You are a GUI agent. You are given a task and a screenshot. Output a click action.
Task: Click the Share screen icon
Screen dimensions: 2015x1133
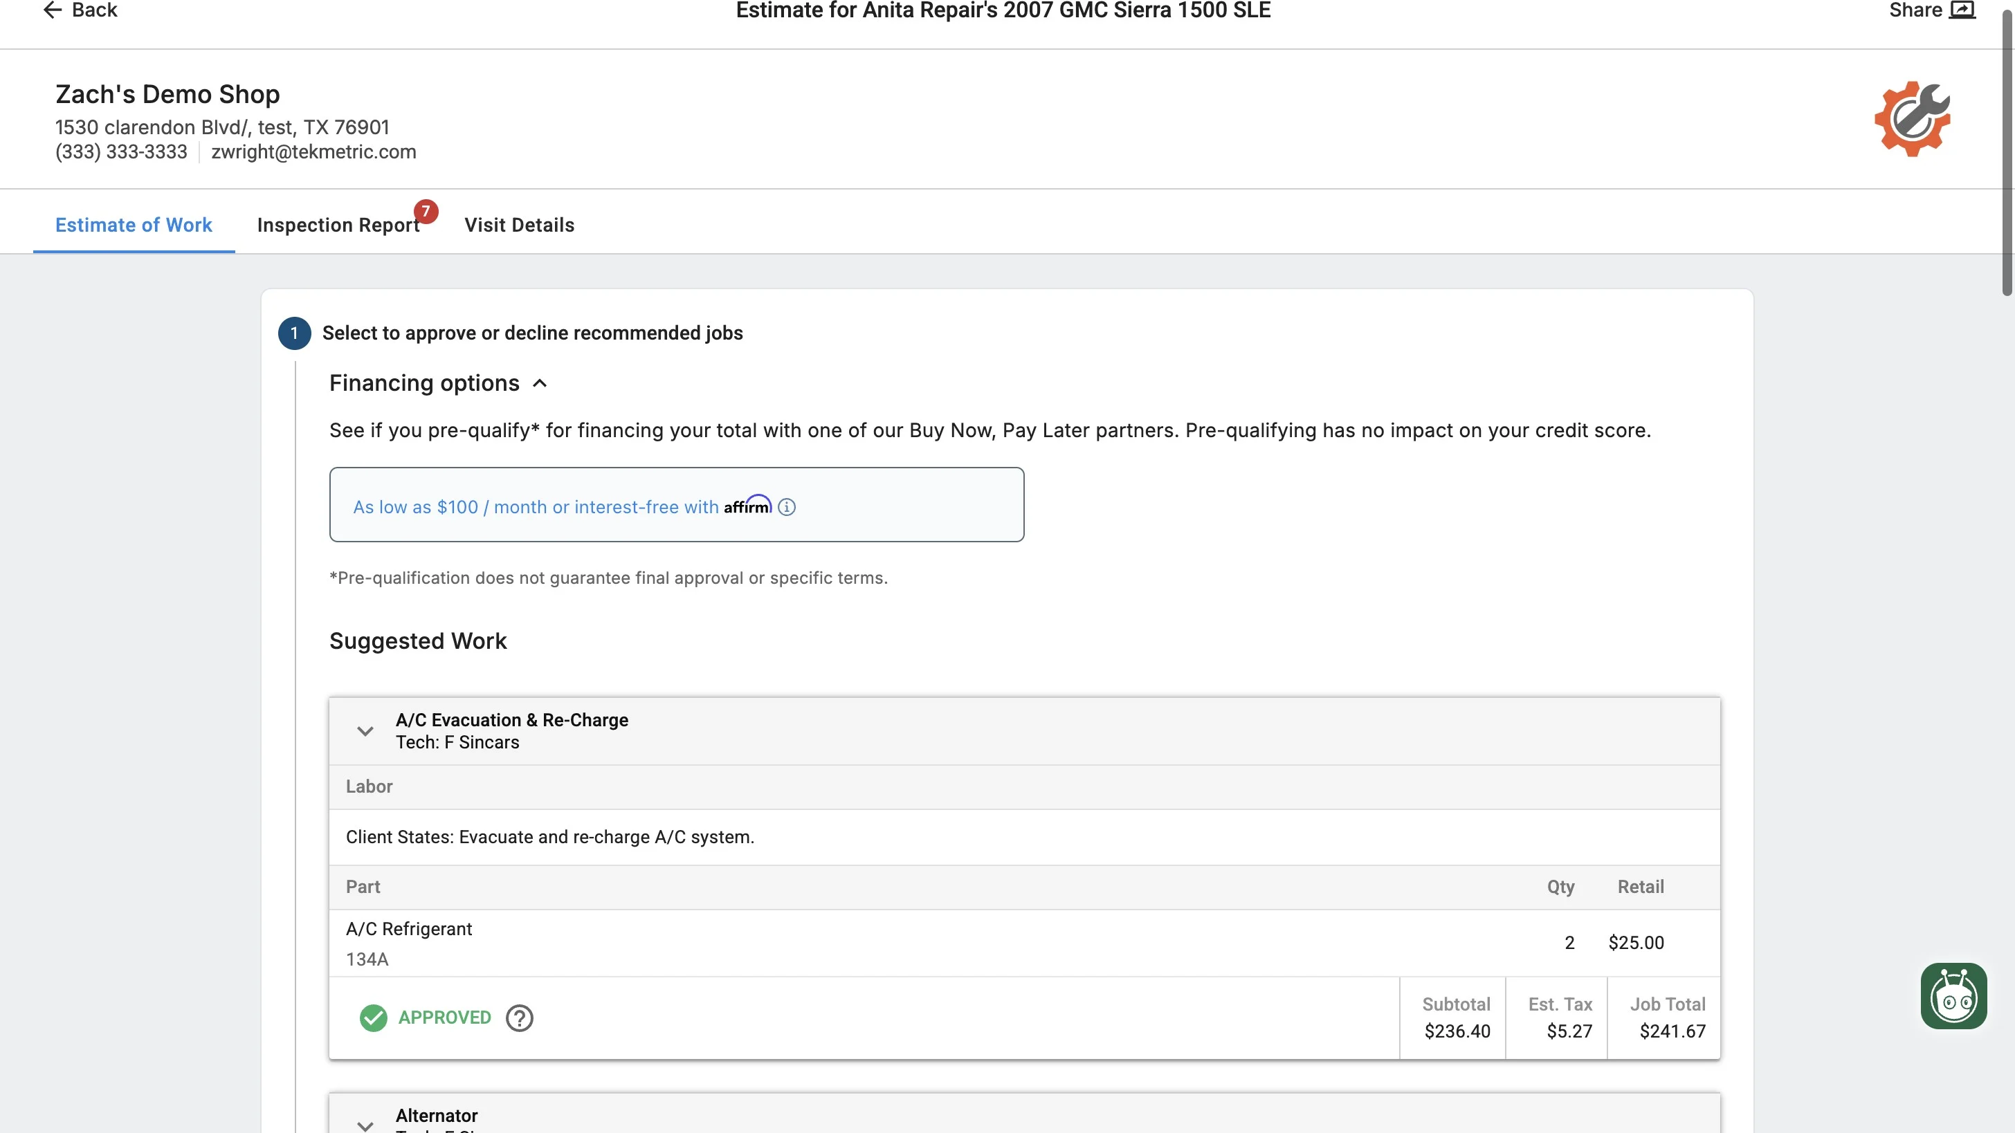tap(1962, 10)
